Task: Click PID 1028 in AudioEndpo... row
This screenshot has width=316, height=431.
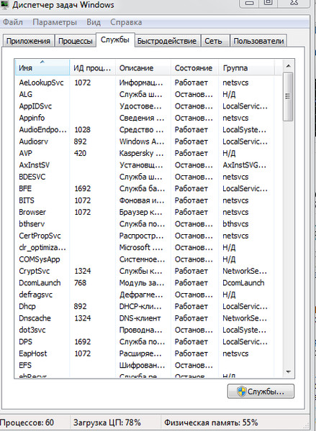Action: 82,130
